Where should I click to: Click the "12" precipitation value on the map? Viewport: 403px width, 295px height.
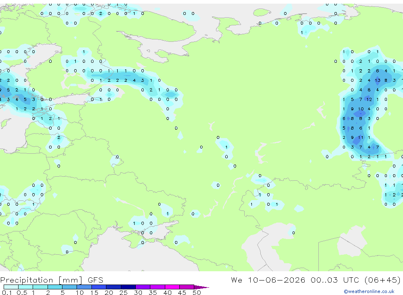(369, 99)
